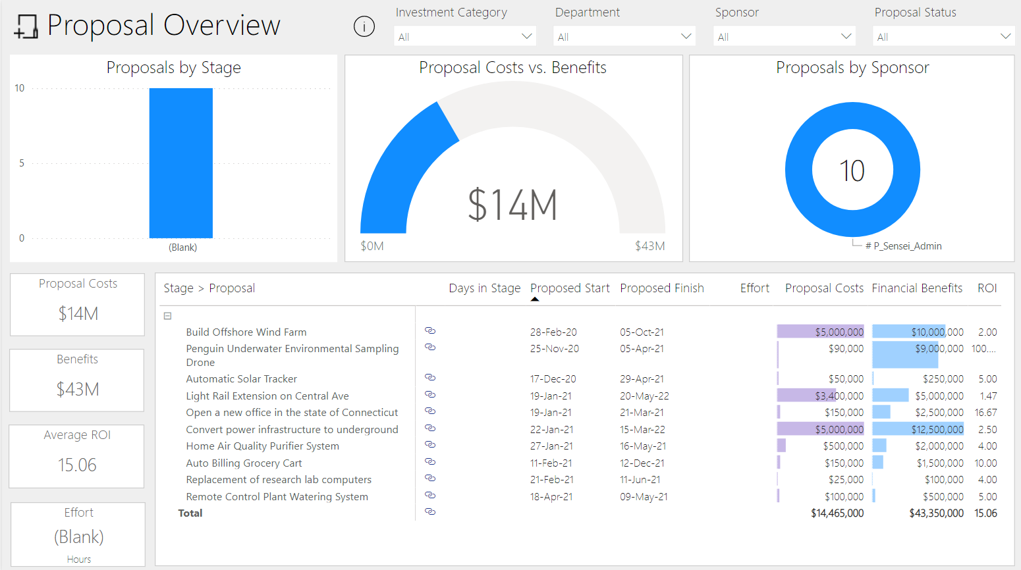Click the Stage > Proposal column header
This screenshot has width=1021, height=570.
(x=209, y=288)
